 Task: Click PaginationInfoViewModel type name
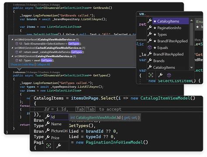114,142
